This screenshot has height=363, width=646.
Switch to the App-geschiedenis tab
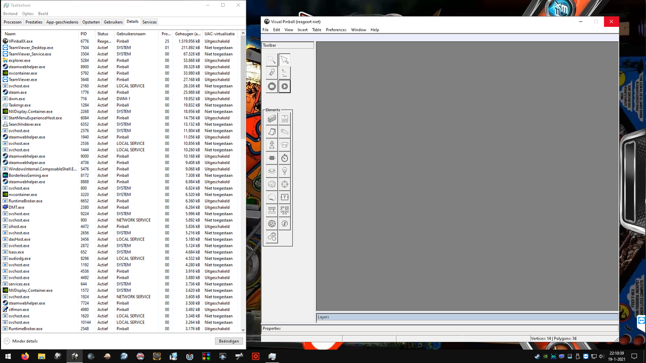63,22
